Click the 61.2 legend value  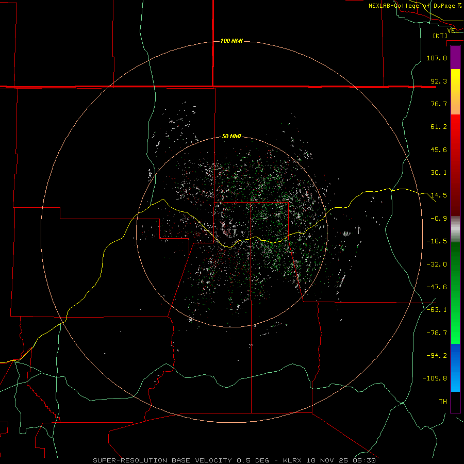[x=439, y=127]
